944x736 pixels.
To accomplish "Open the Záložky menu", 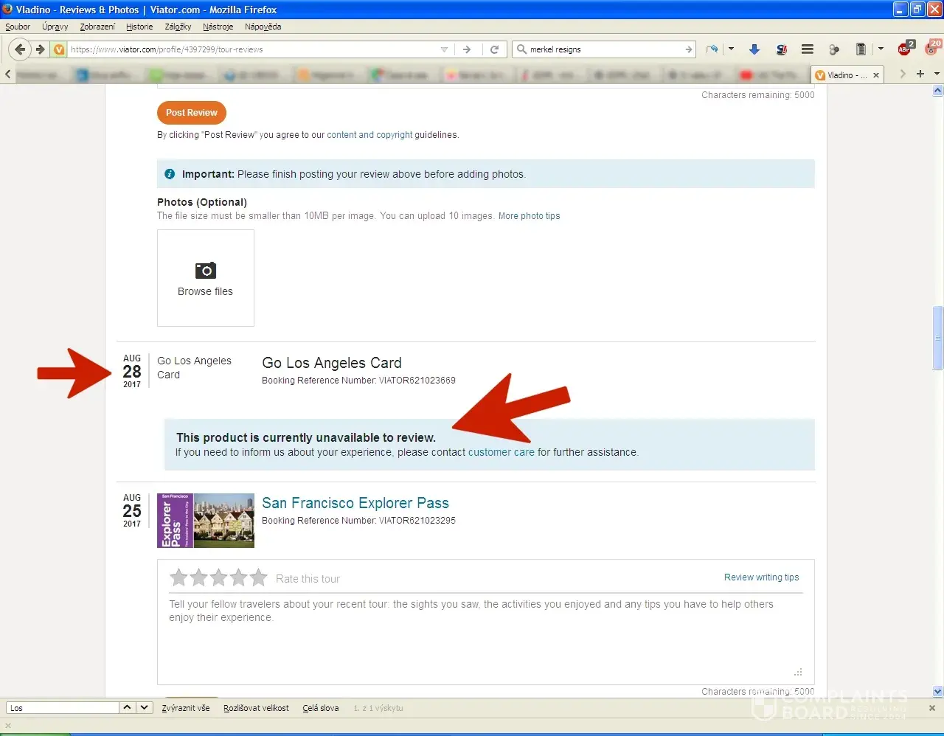I will (178, 27).
